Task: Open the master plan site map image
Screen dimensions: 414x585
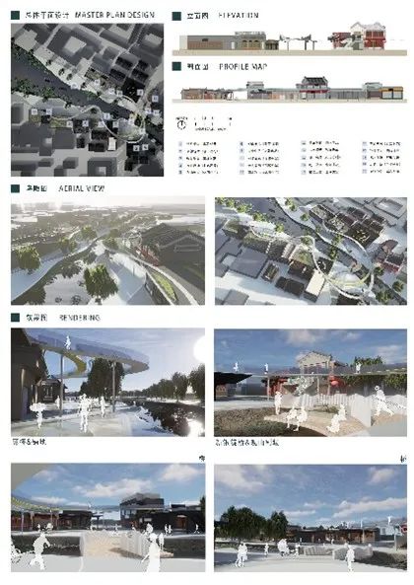Action: (x=87, y=100)
